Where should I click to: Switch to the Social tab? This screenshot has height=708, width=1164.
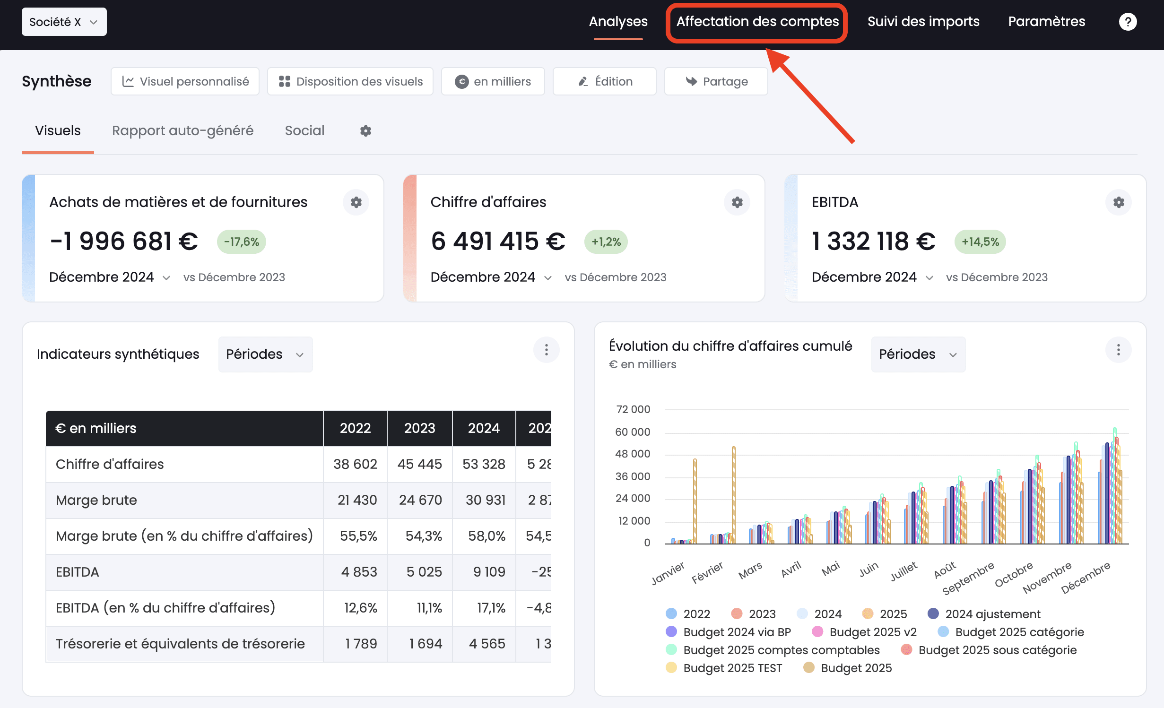pos(304,131)
